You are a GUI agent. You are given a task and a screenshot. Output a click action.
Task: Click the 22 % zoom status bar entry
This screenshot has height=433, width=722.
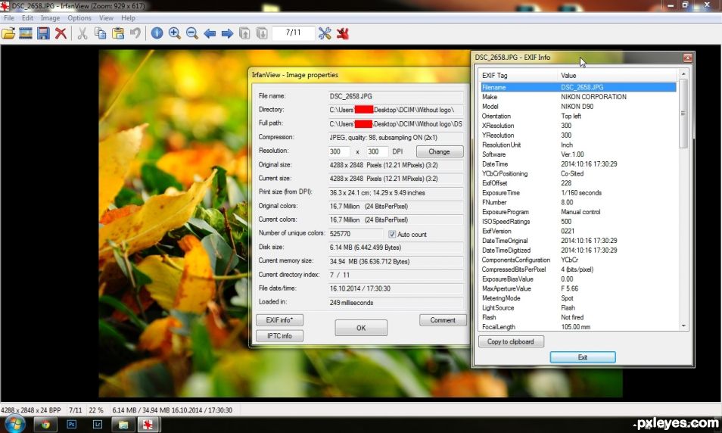pos(96,410)
